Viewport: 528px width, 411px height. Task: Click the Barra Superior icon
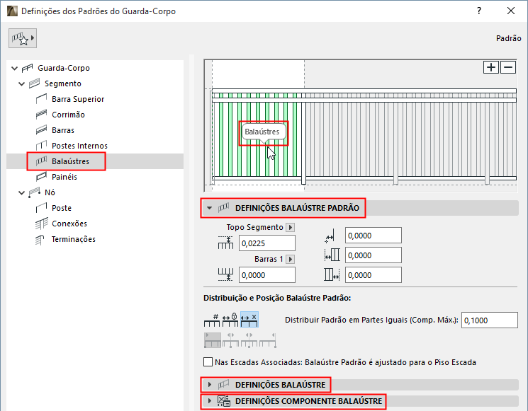[x=41, y=99]
